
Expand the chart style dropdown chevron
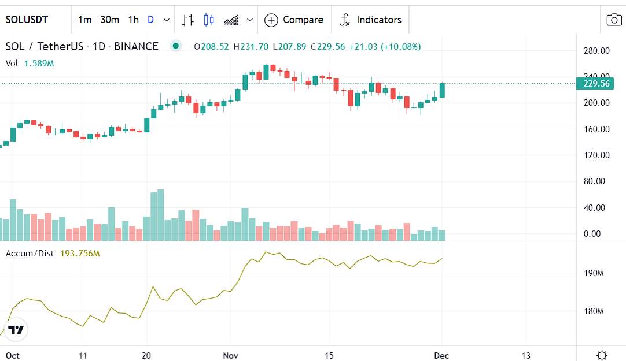tap(250, 20)
